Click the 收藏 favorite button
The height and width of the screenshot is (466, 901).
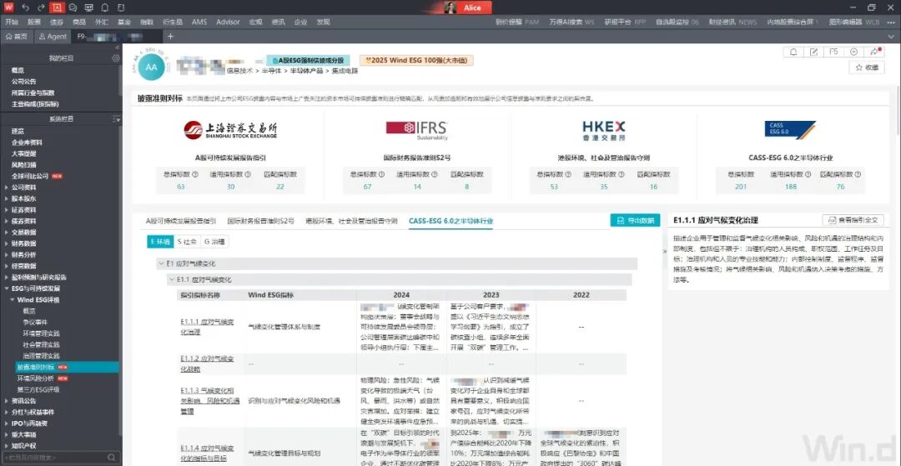867,68
